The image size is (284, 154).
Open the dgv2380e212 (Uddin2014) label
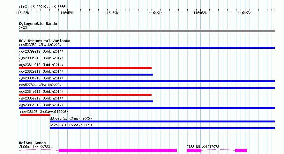tap(41, 58)
